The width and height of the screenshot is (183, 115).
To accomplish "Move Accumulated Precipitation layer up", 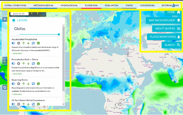I will pyautogui.click(x=24, y=43).
